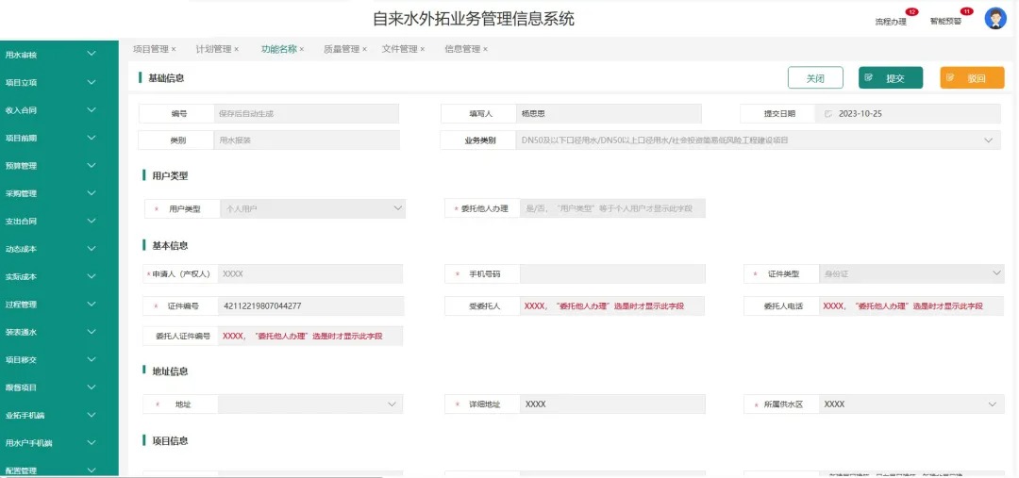Expand the 项目立项 sidebar chevron
Image resolution: width=1019 pixels, height=478 pixels.
point(92,82)
